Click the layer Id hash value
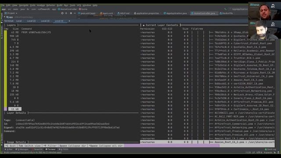 [x=62, y=124]
